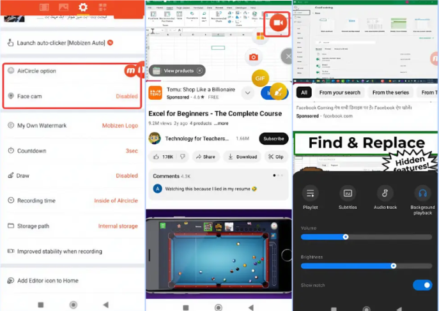This screenshot has width=439, height=311.
Task: Open Find & Replace video thumbnail
Action: point(366,151)
